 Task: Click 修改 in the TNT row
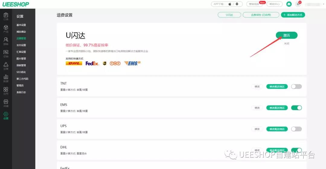(x=257, y=86)
